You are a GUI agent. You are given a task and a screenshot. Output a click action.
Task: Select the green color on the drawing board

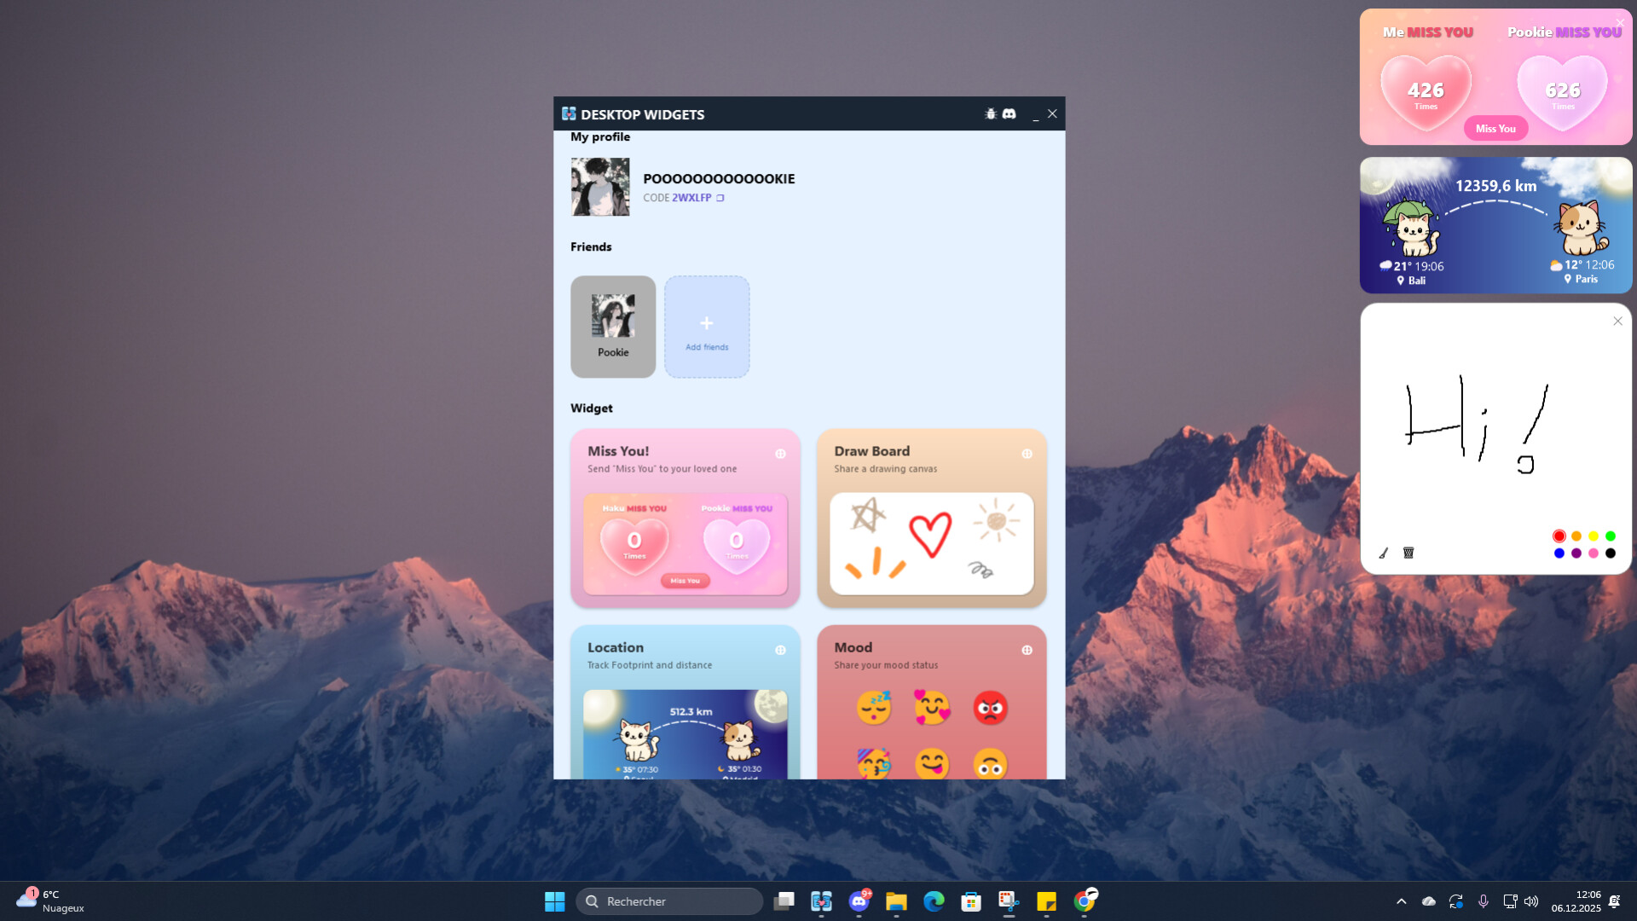(1611, 536)
